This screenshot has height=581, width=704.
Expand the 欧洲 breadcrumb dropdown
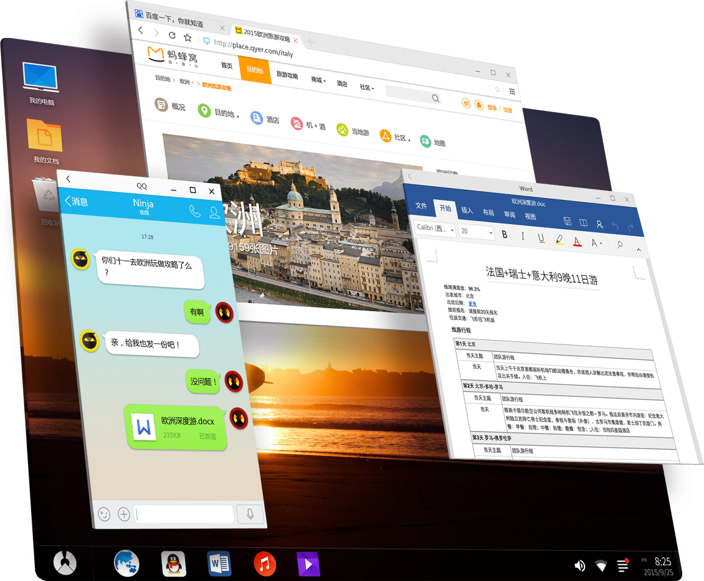[187, 82]
